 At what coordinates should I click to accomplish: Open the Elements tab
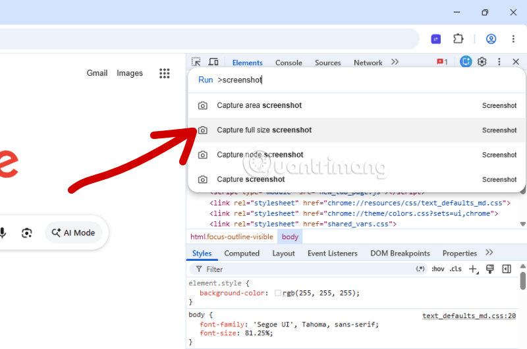pos(248,63)
